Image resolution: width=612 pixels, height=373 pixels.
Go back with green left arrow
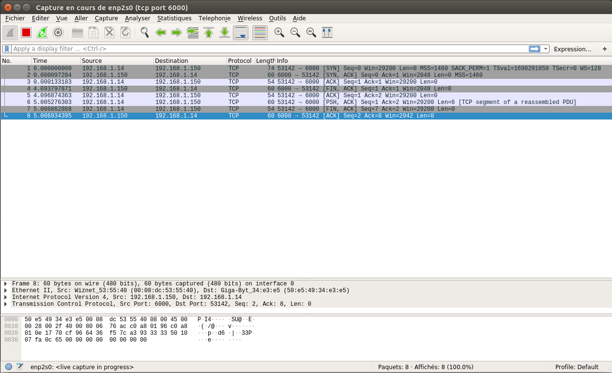pos(161,32)
